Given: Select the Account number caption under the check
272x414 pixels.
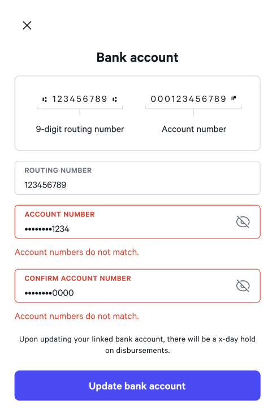Looking at the screenshot, I should 194,129.
